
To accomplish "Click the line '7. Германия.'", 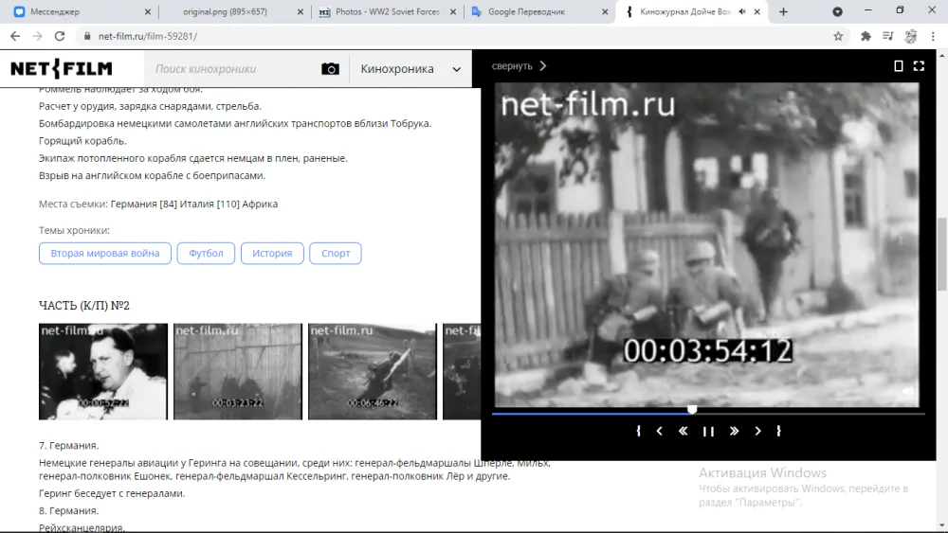I will (x=69, y=446).
